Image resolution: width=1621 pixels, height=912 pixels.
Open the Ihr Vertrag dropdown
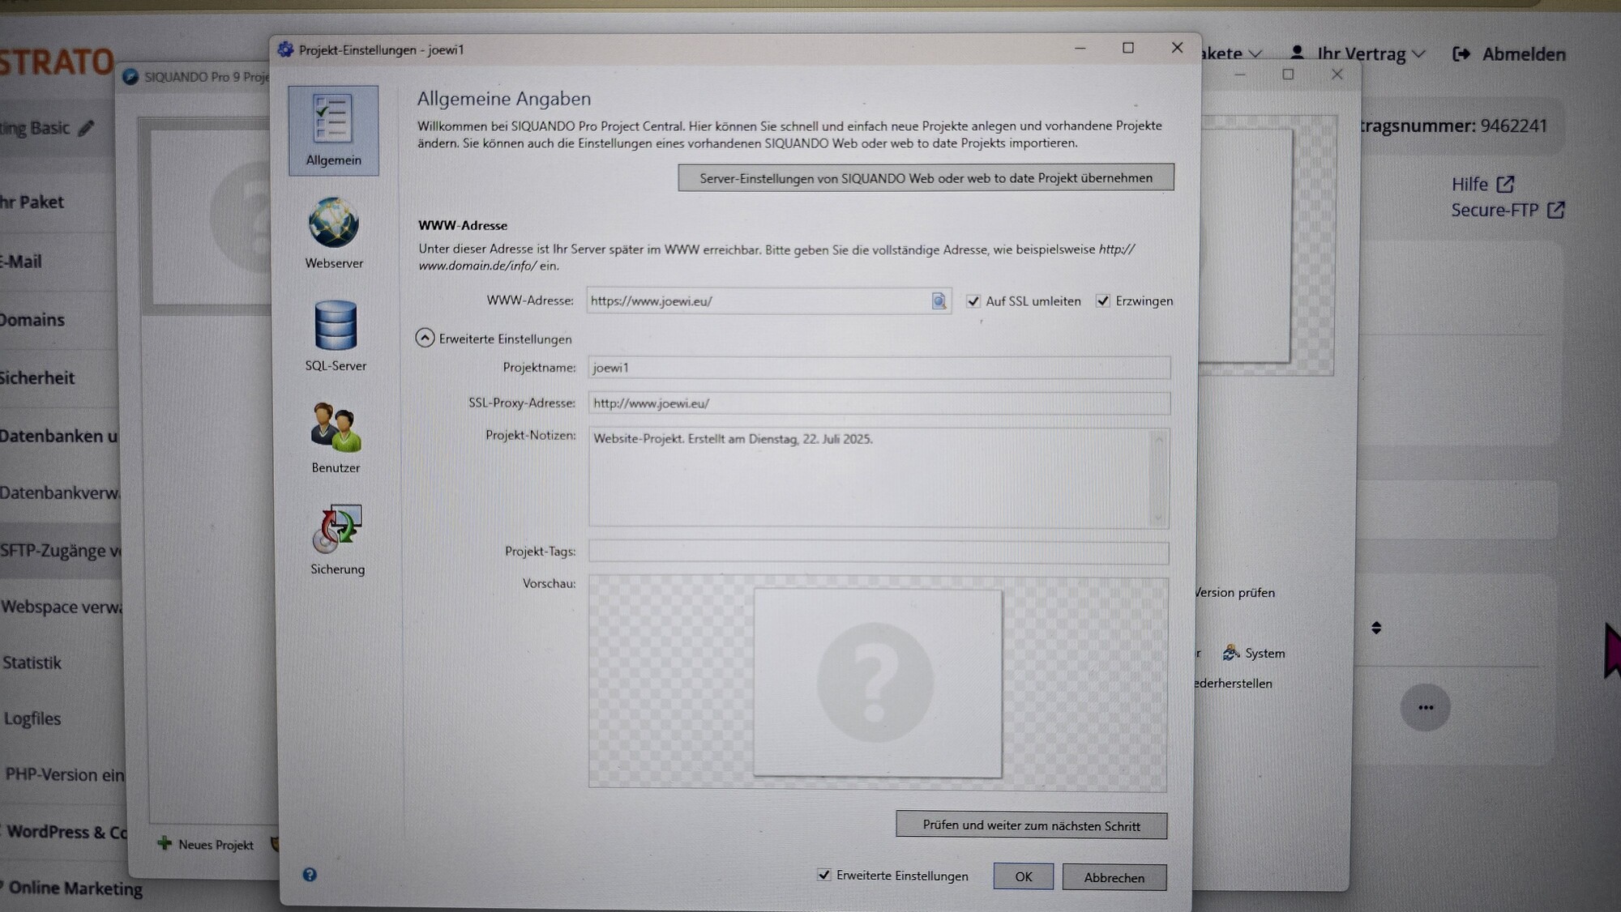tap(1371, 53)
